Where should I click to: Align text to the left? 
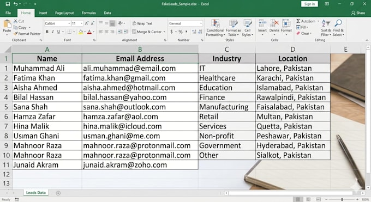click(x=100, y=32)
